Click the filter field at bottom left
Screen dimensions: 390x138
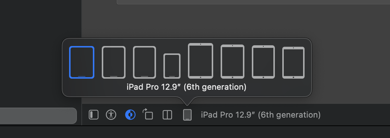click(x=38, y=116)
